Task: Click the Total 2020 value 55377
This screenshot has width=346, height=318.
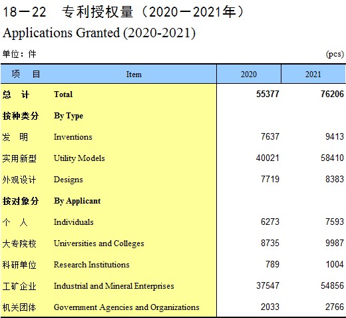Action: click(x=267, y=94)
